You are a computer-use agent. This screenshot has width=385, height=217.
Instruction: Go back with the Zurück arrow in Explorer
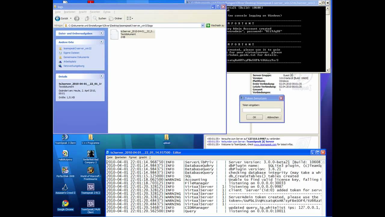[61, 18]
